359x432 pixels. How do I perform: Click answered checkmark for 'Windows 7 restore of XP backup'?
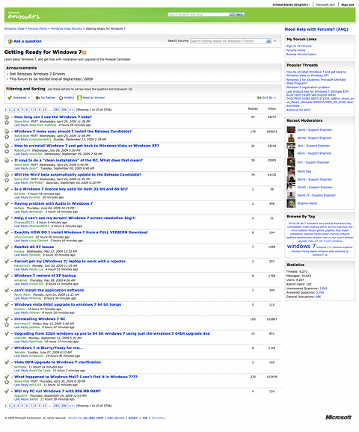7,276
